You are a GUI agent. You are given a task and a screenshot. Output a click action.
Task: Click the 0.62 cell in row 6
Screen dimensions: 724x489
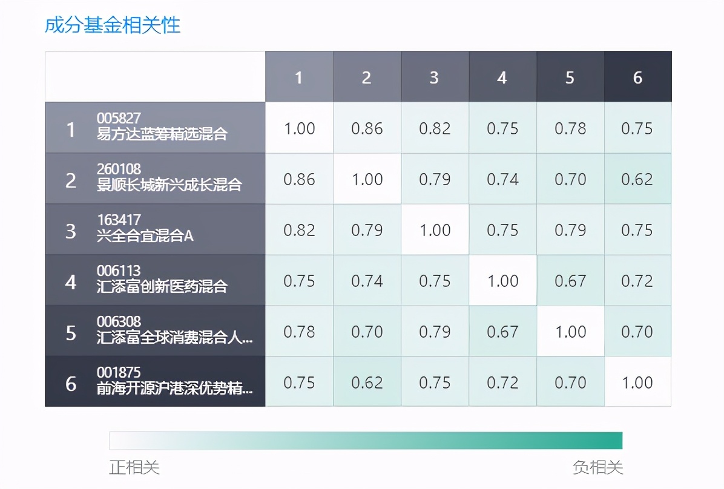(x=367, y=382)
